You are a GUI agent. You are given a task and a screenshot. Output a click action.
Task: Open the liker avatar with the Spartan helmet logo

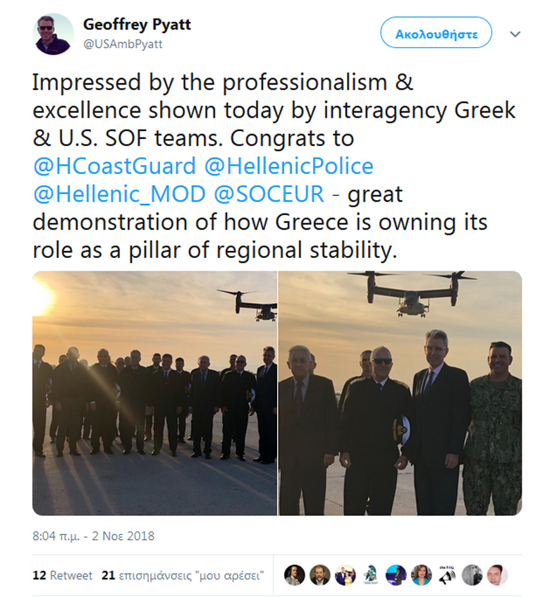tap(371, 575)
